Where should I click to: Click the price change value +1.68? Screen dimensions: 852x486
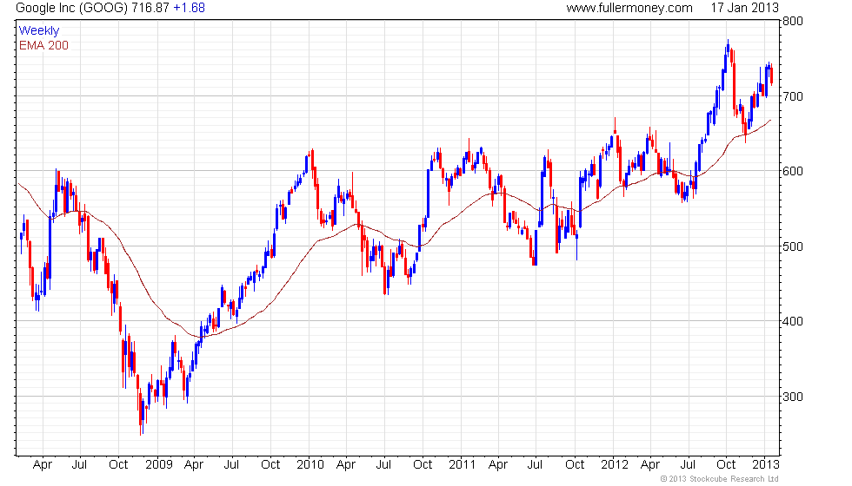coord(190,8)
